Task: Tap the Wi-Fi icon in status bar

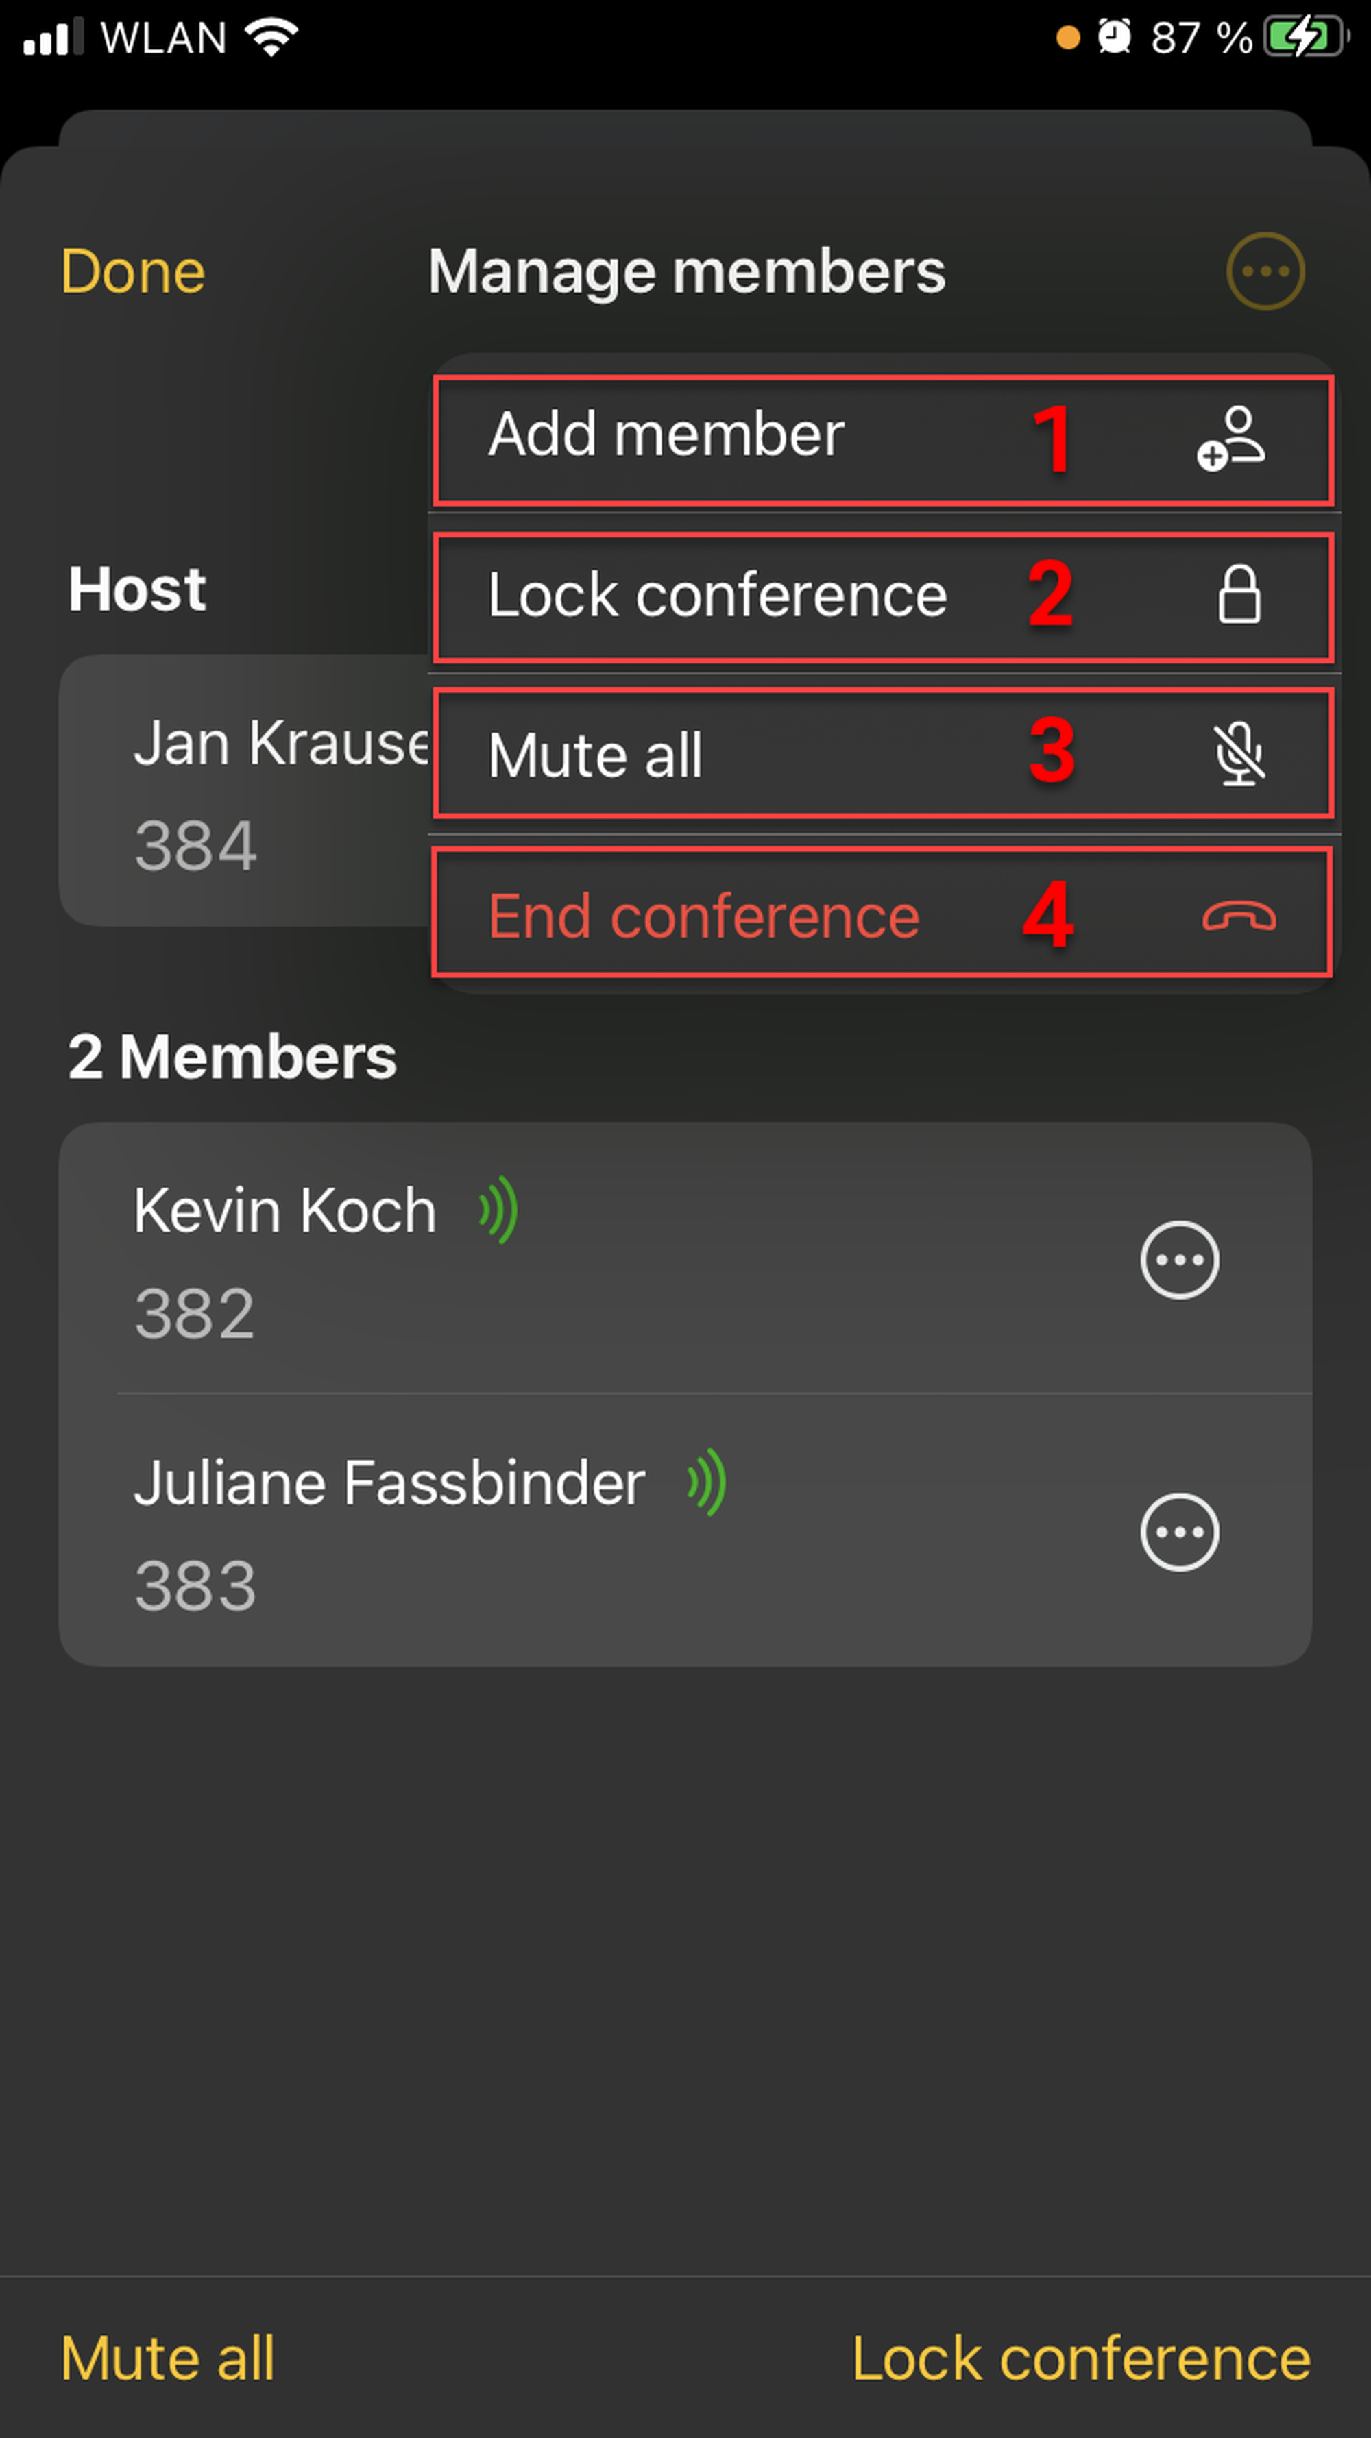Action: pos(271,38)
